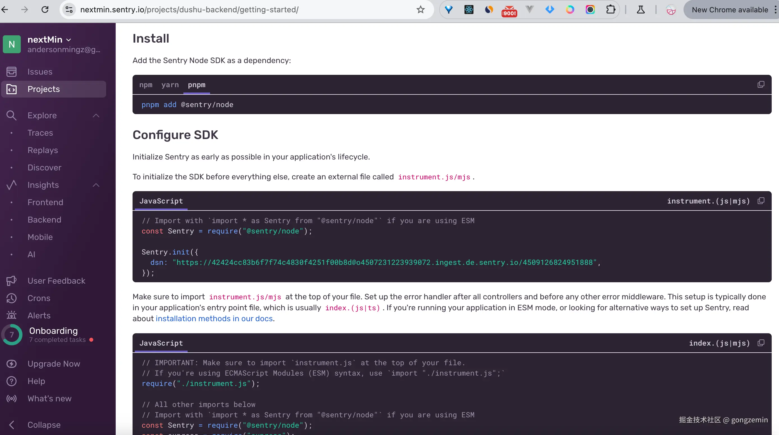Open the Extensions puzzle-piece menu
The width and height of the screenshot is (779, 435).
coord(611,10)
